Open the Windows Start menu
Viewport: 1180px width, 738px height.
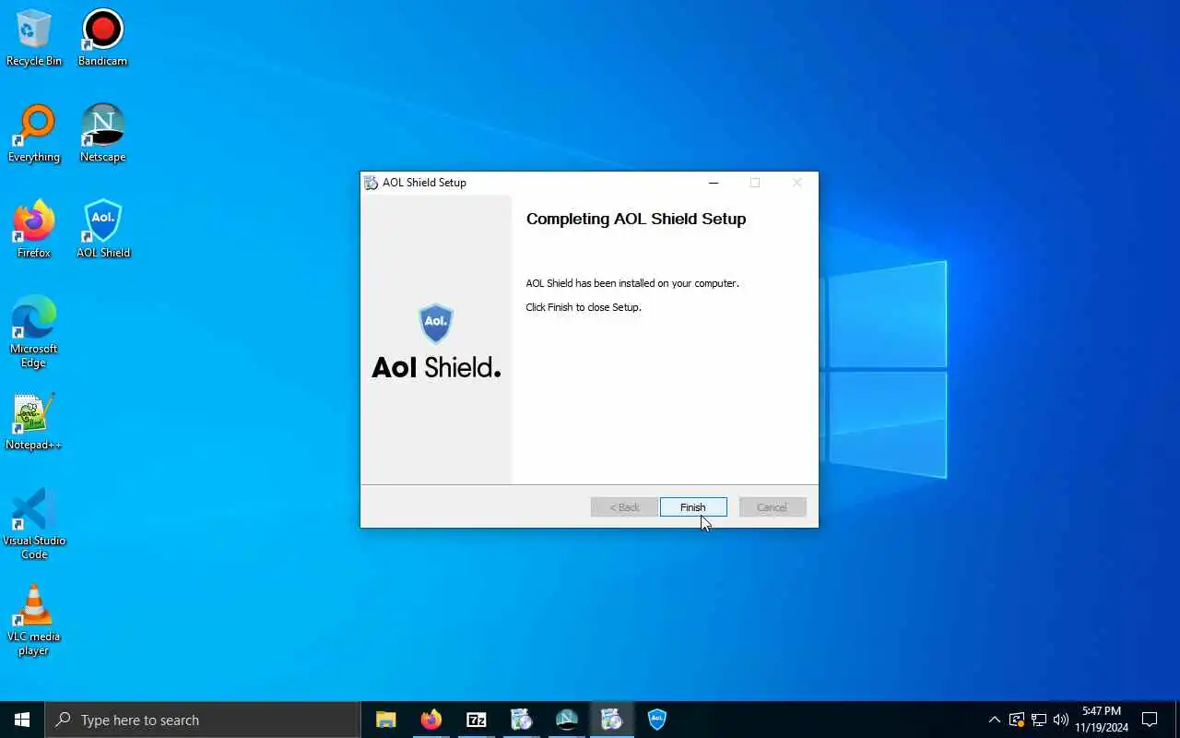22,720
